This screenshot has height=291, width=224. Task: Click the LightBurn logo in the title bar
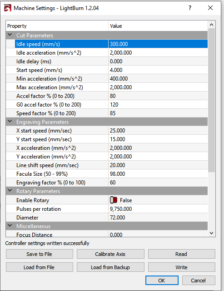coord(8,8)
